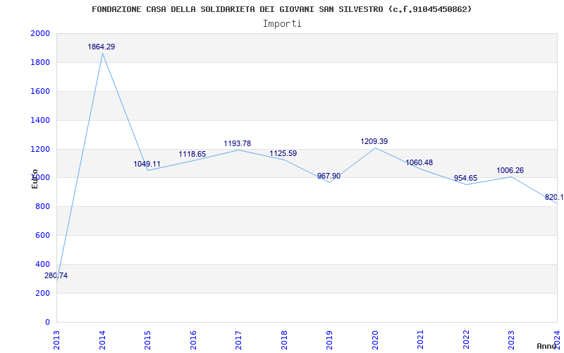The height and width of the screenshot is (353, 564).
Task: Click the cut-off 820.1 data label for 2024
Action: [554, 198]
